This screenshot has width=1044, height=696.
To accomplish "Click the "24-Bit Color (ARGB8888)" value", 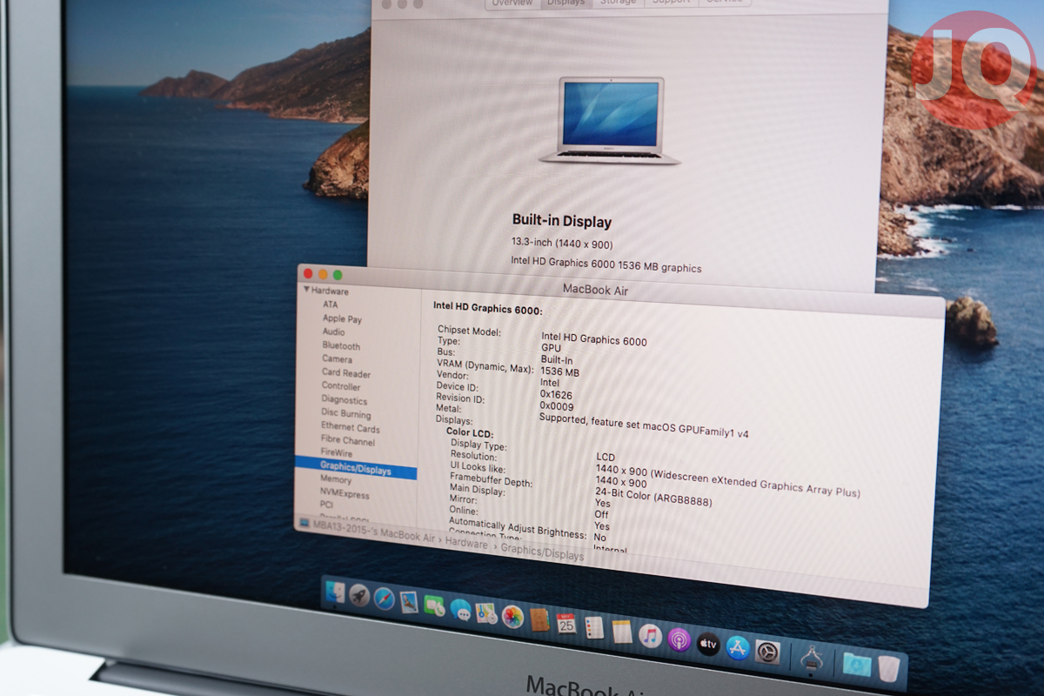I will 653,499.
